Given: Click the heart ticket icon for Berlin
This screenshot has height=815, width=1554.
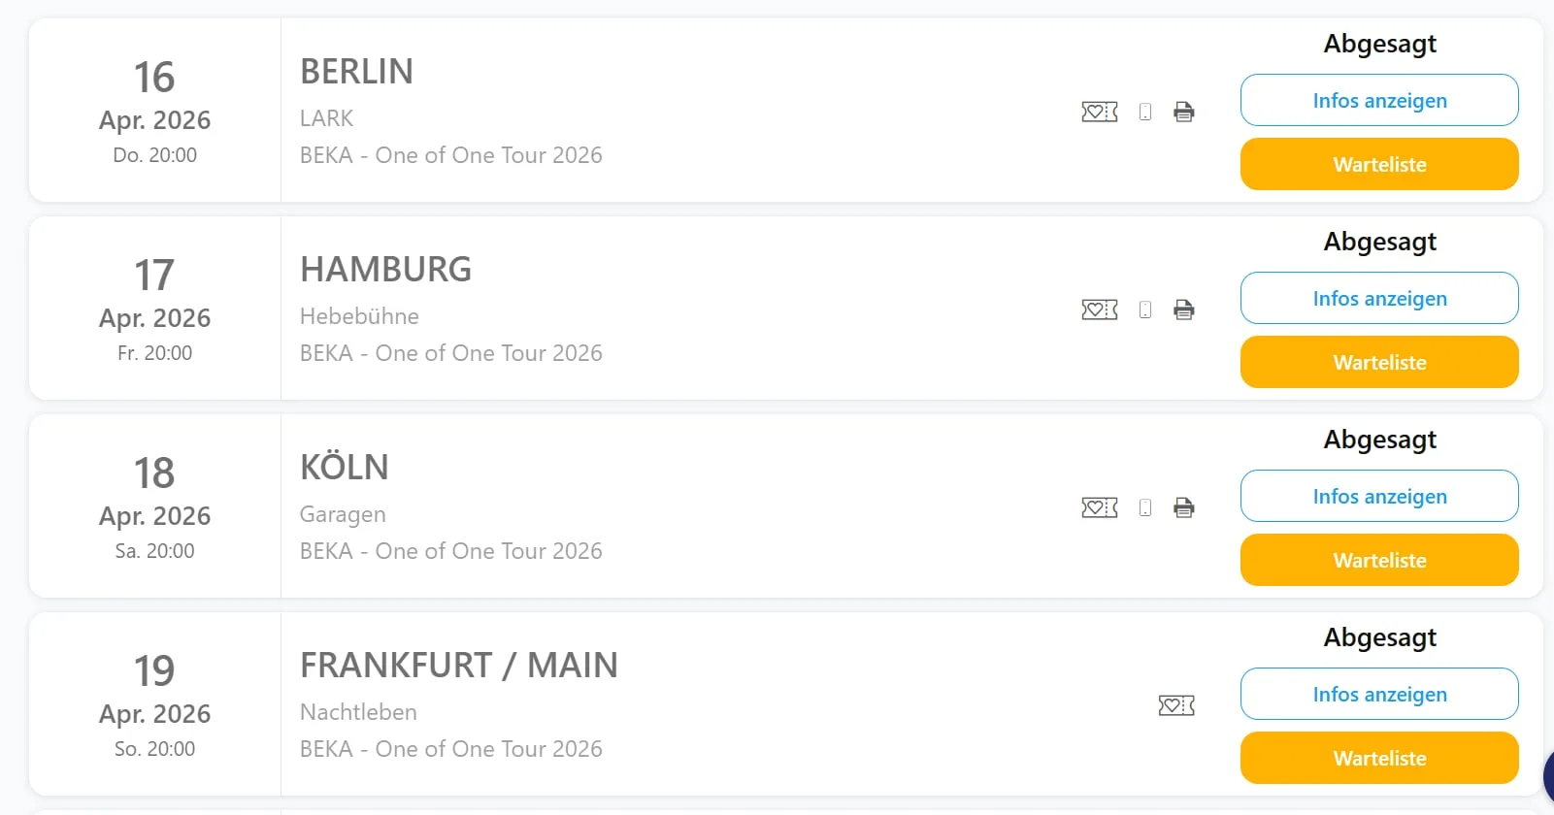Looking at the screenshot, I should click(x=1099, y=112).
